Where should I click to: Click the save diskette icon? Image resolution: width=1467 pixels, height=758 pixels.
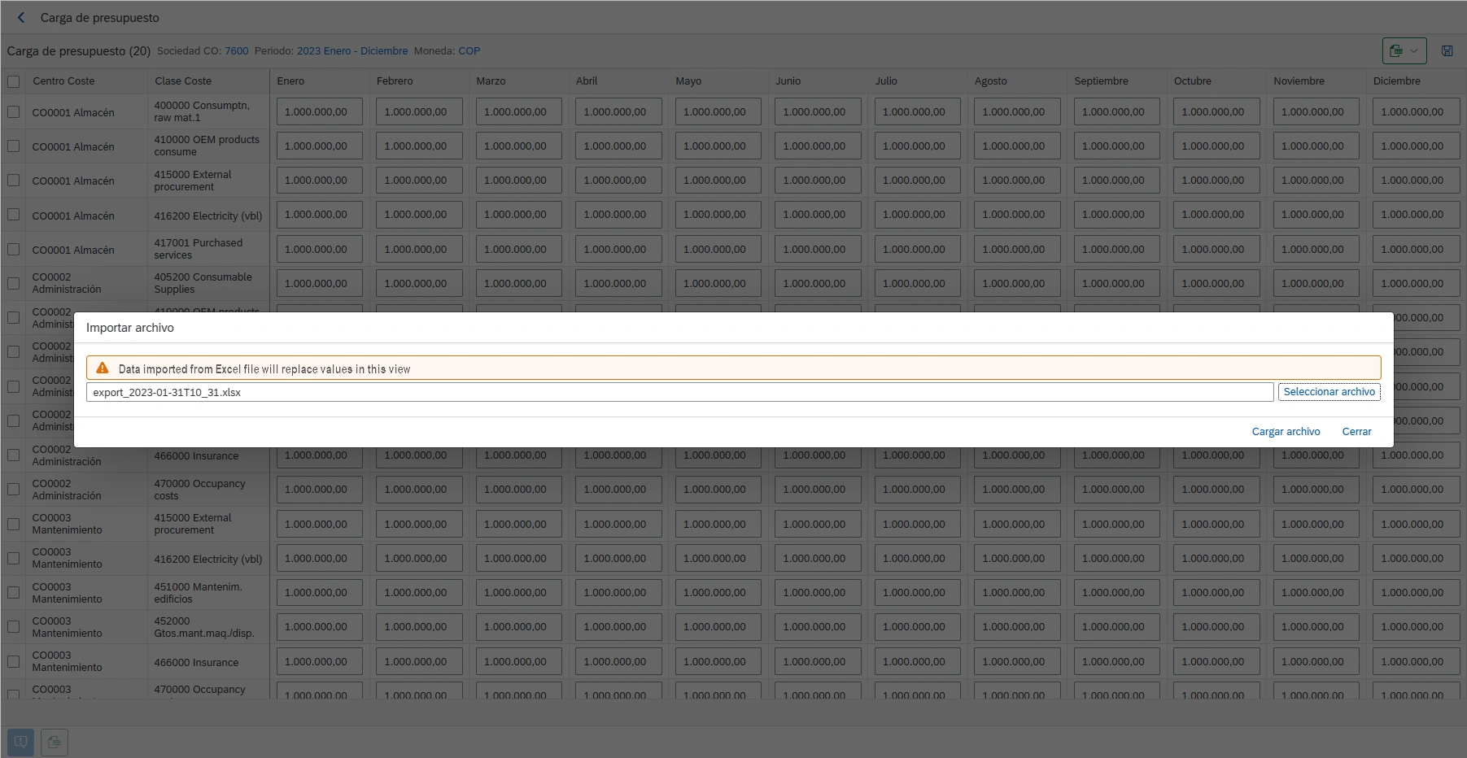point(1447,50)
